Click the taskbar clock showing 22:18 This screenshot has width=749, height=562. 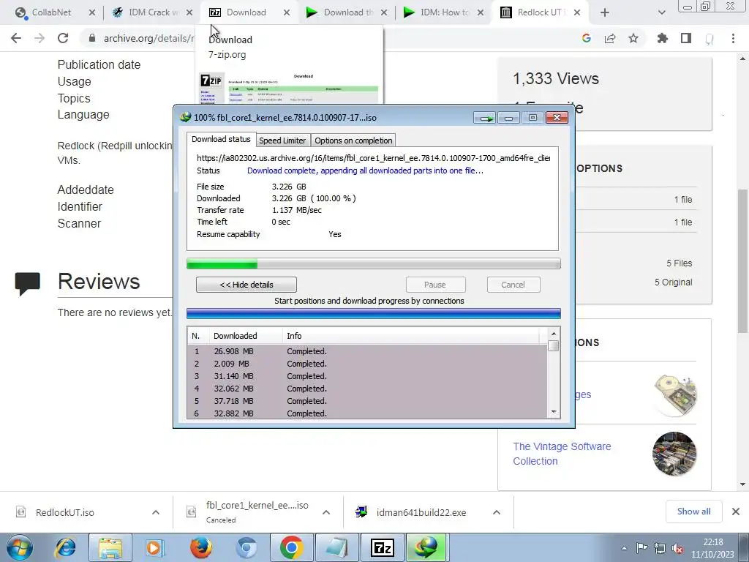point(712,548)
